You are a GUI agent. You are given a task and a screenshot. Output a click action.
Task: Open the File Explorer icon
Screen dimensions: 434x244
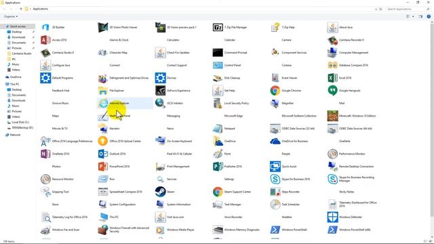point(103,90)
